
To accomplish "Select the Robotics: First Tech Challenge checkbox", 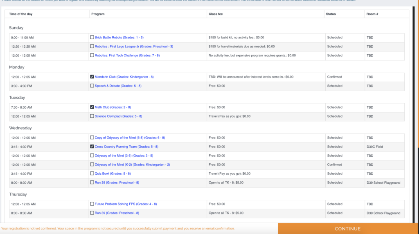I will click(x=92, y=56).
